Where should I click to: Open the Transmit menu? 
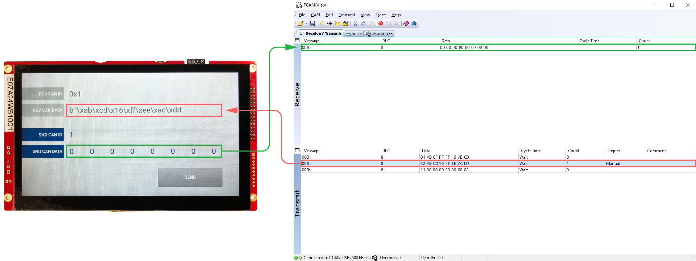click(x=347, y=15)
